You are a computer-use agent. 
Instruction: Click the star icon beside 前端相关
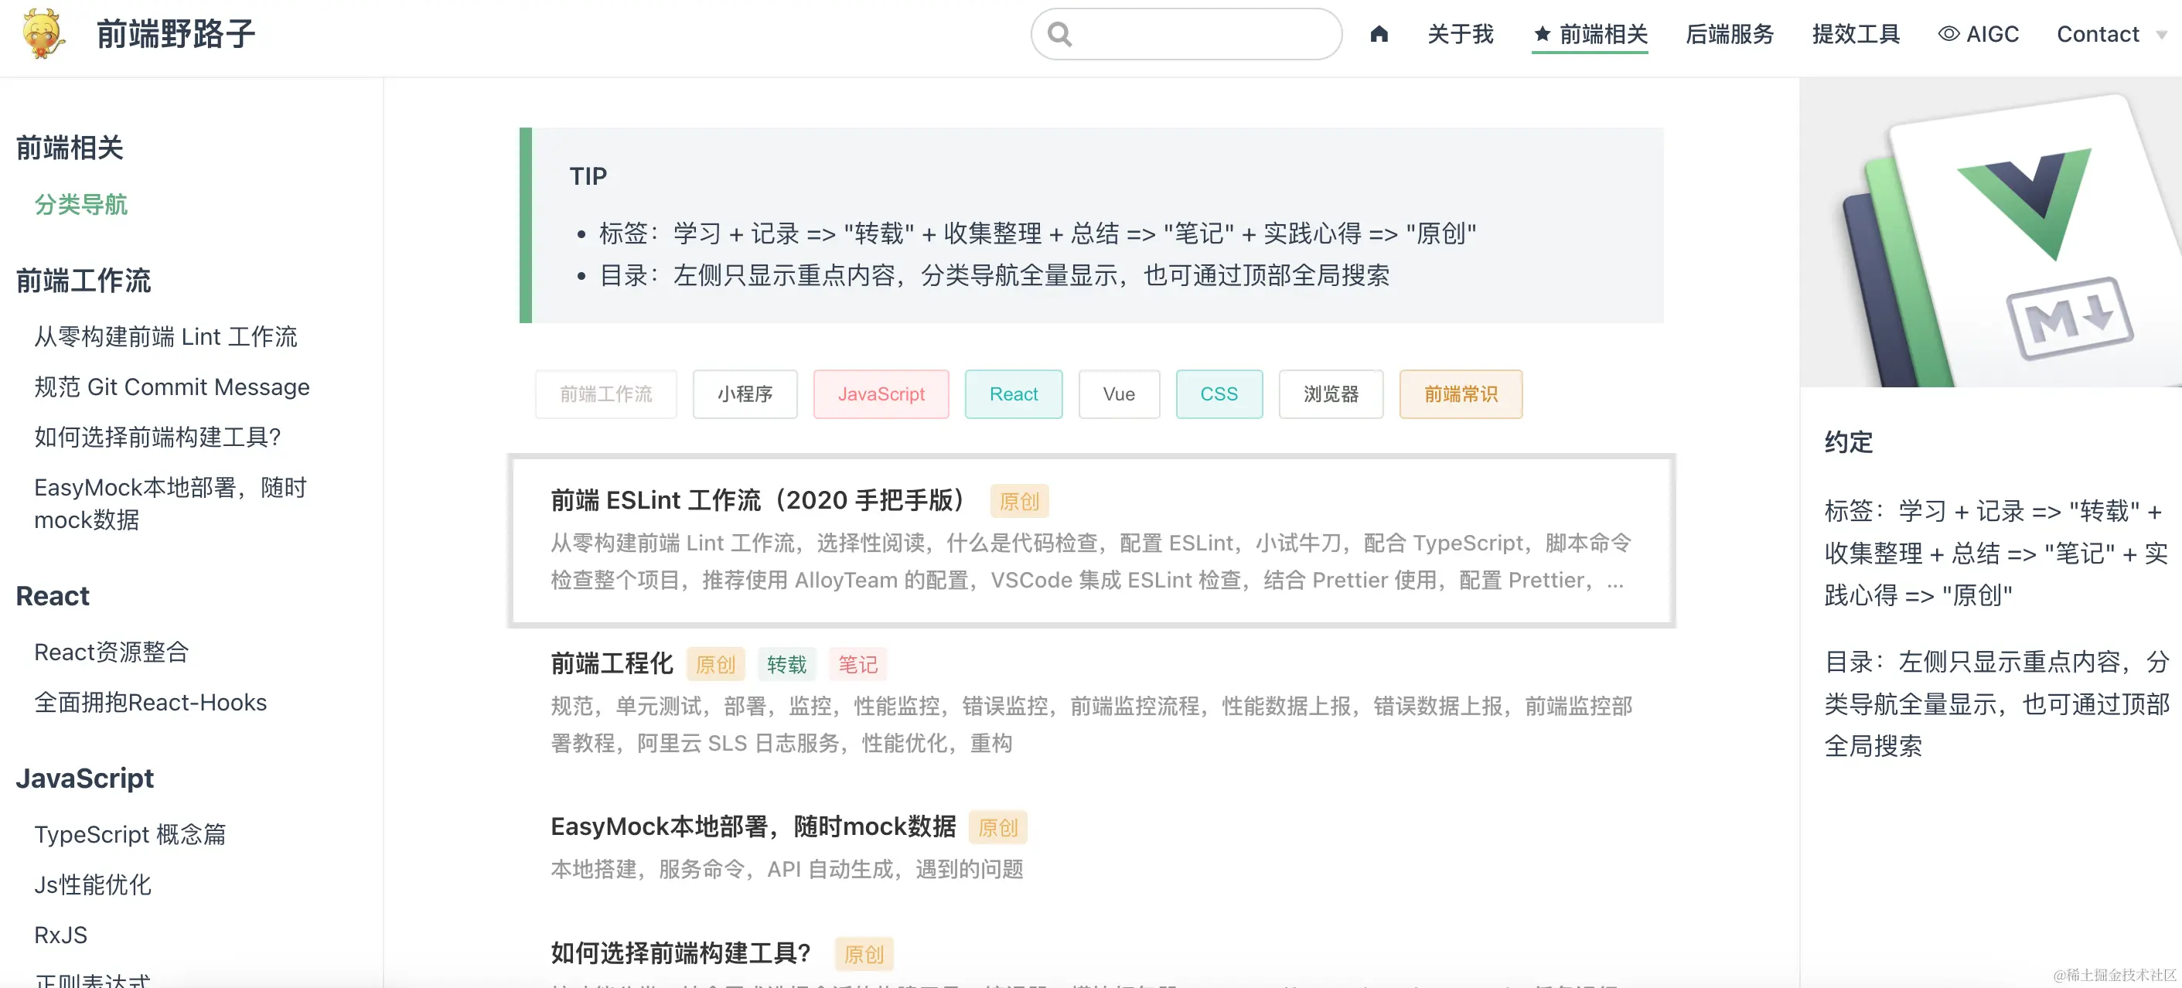(1543, 34)
